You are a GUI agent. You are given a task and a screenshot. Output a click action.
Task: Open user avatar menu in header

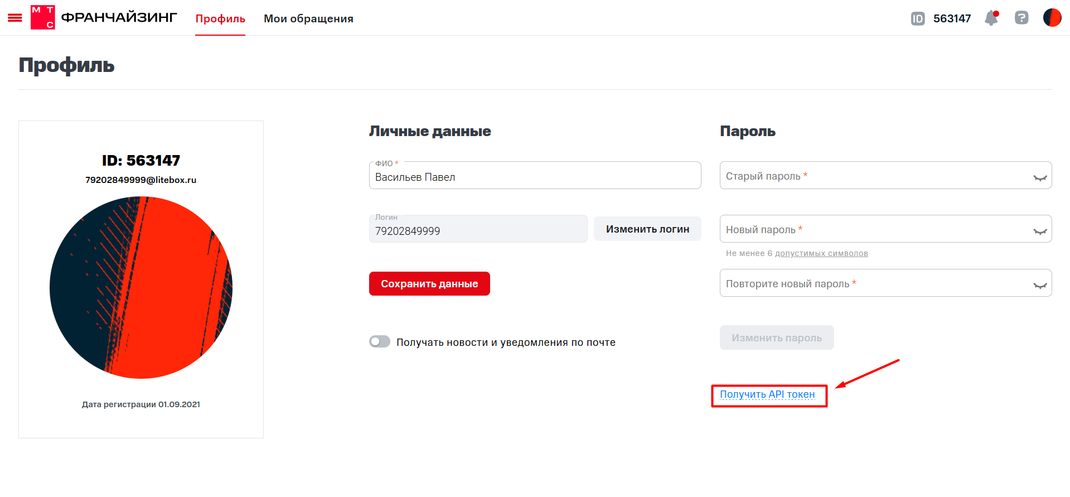click(x=1052, y=18)
